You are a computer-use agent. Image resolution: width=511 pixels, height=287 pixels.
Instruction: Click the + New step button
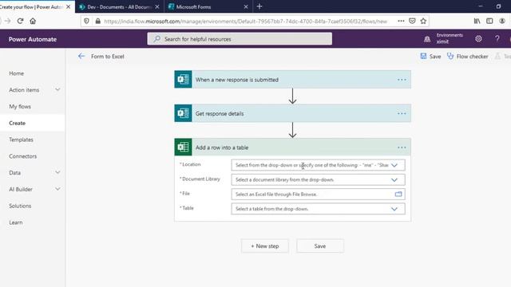[x=264, y=246]
